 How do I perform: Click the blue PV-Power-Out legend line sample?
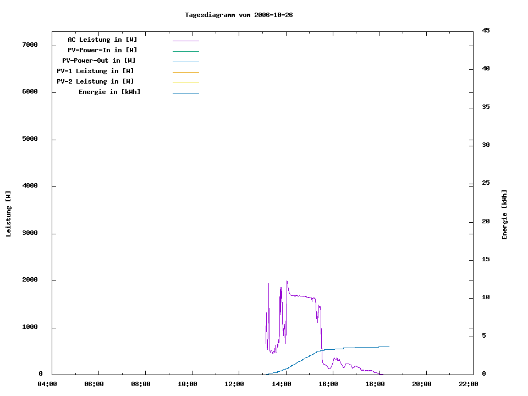click(185, 62)
